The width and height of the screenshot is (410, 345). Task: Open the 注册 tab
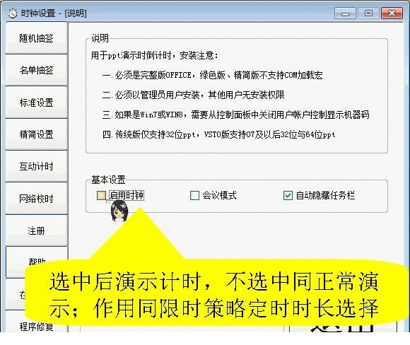[36, 230]
